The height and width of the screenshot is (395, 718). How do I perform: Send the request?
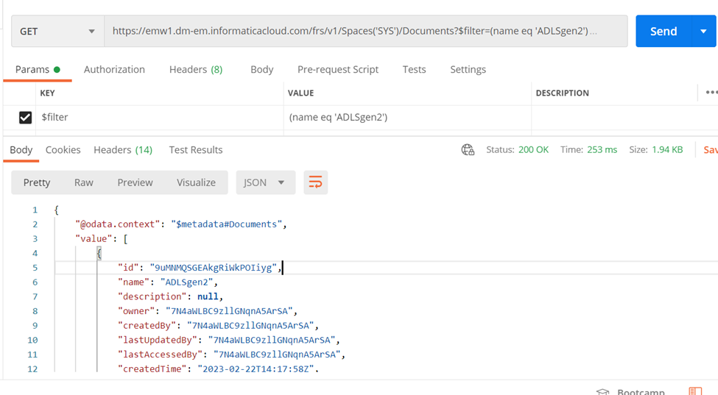pyautogui.click(x=664, y=31)
